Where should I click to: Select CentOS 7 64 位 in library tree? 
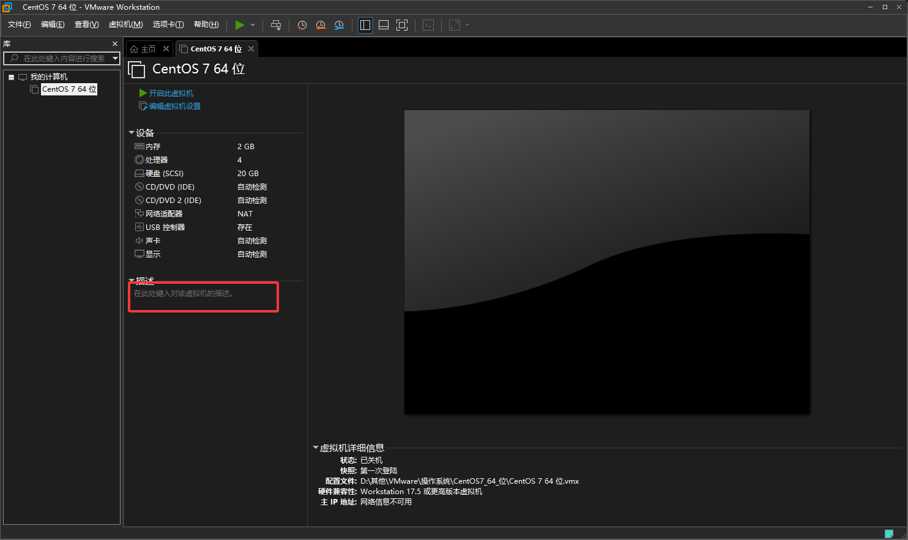[x=69, y=89]
